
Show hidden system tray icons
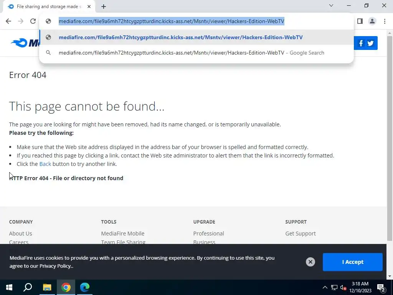[325, 287]
